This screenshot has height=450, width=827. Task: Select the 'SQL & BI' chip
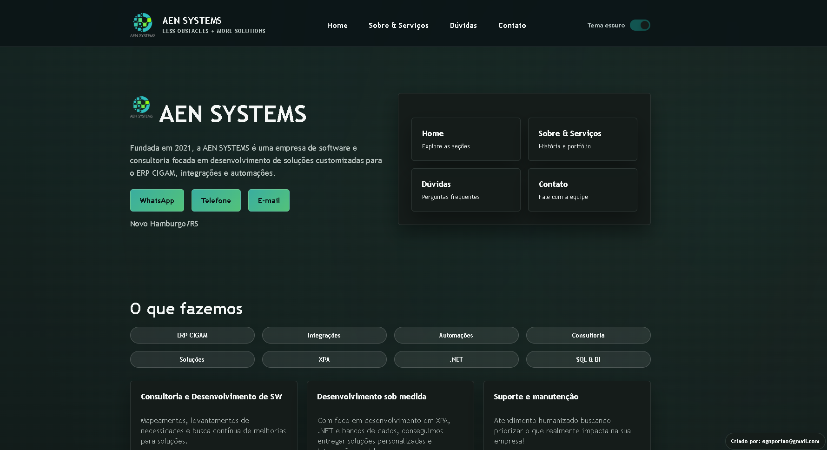[588, 359]
